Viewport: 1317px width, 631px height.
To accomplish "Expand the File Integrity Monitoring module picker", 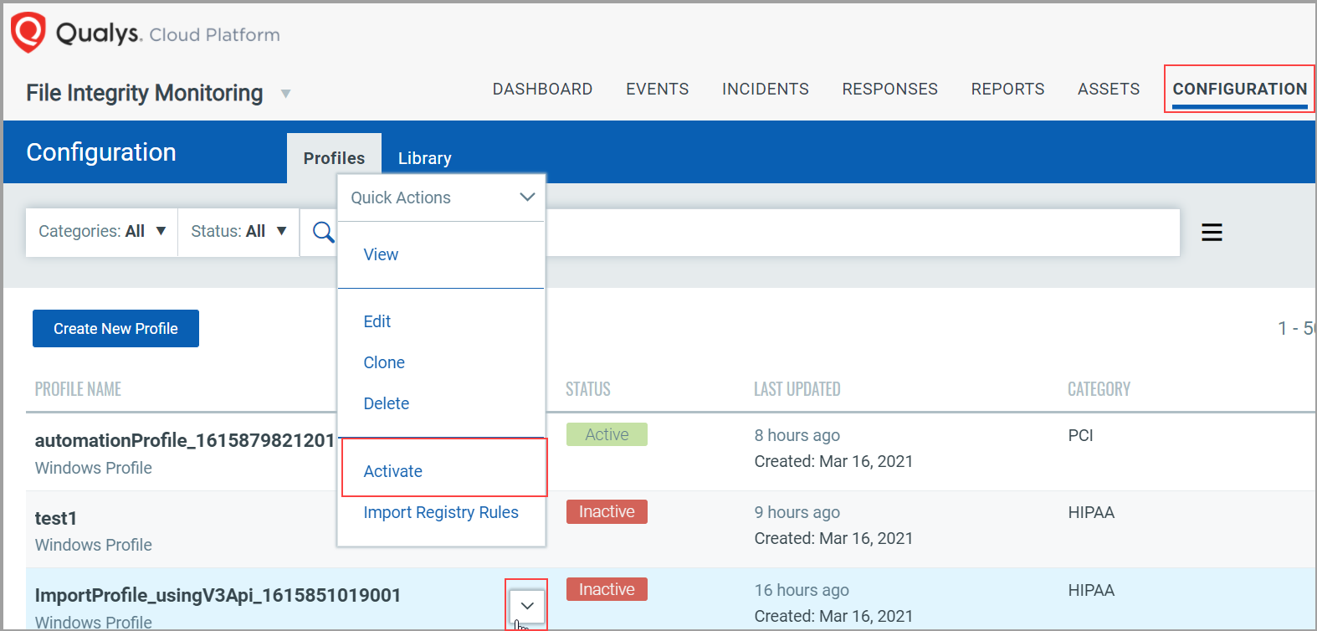I will (x=285, y=94).
